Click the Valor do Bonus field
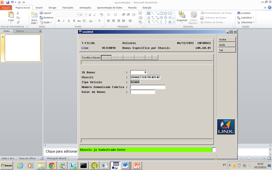 [x=143, y=92]
